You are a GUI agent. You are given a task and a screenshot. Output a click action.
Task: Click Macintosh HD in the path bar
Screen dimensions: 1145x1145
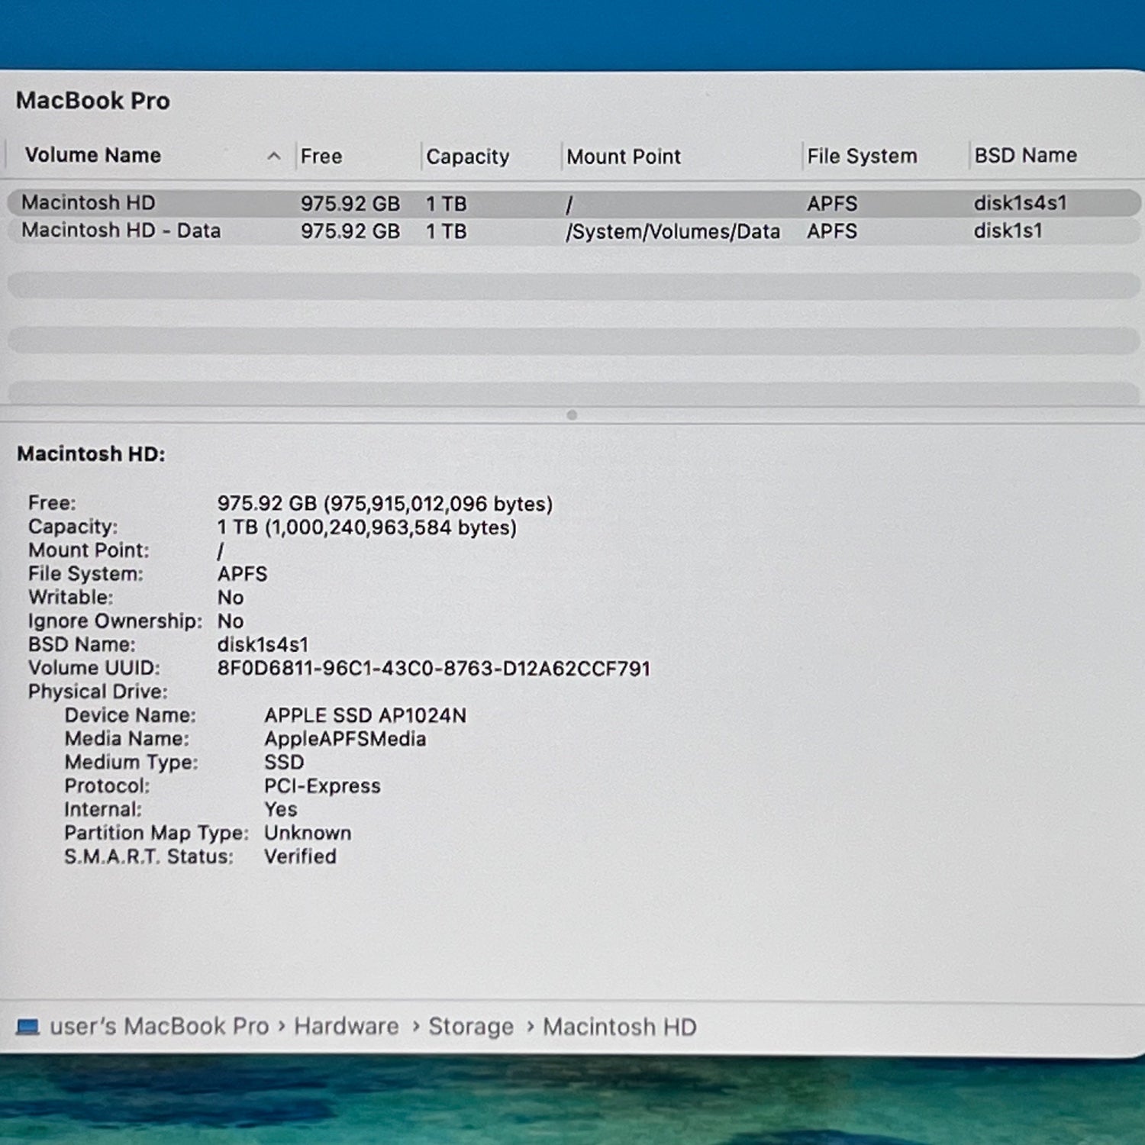[619, 1027]
